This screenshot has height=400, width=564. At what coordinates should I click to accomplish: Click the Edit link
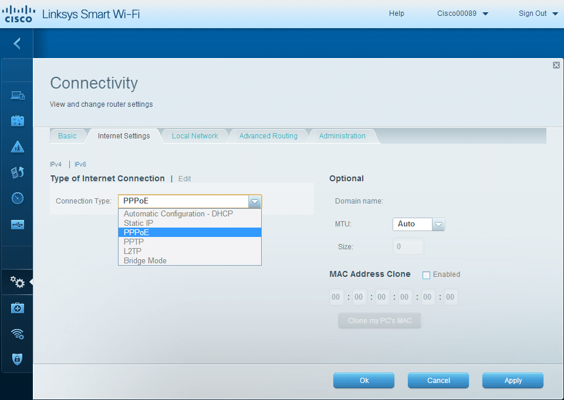tap(184, 179)
